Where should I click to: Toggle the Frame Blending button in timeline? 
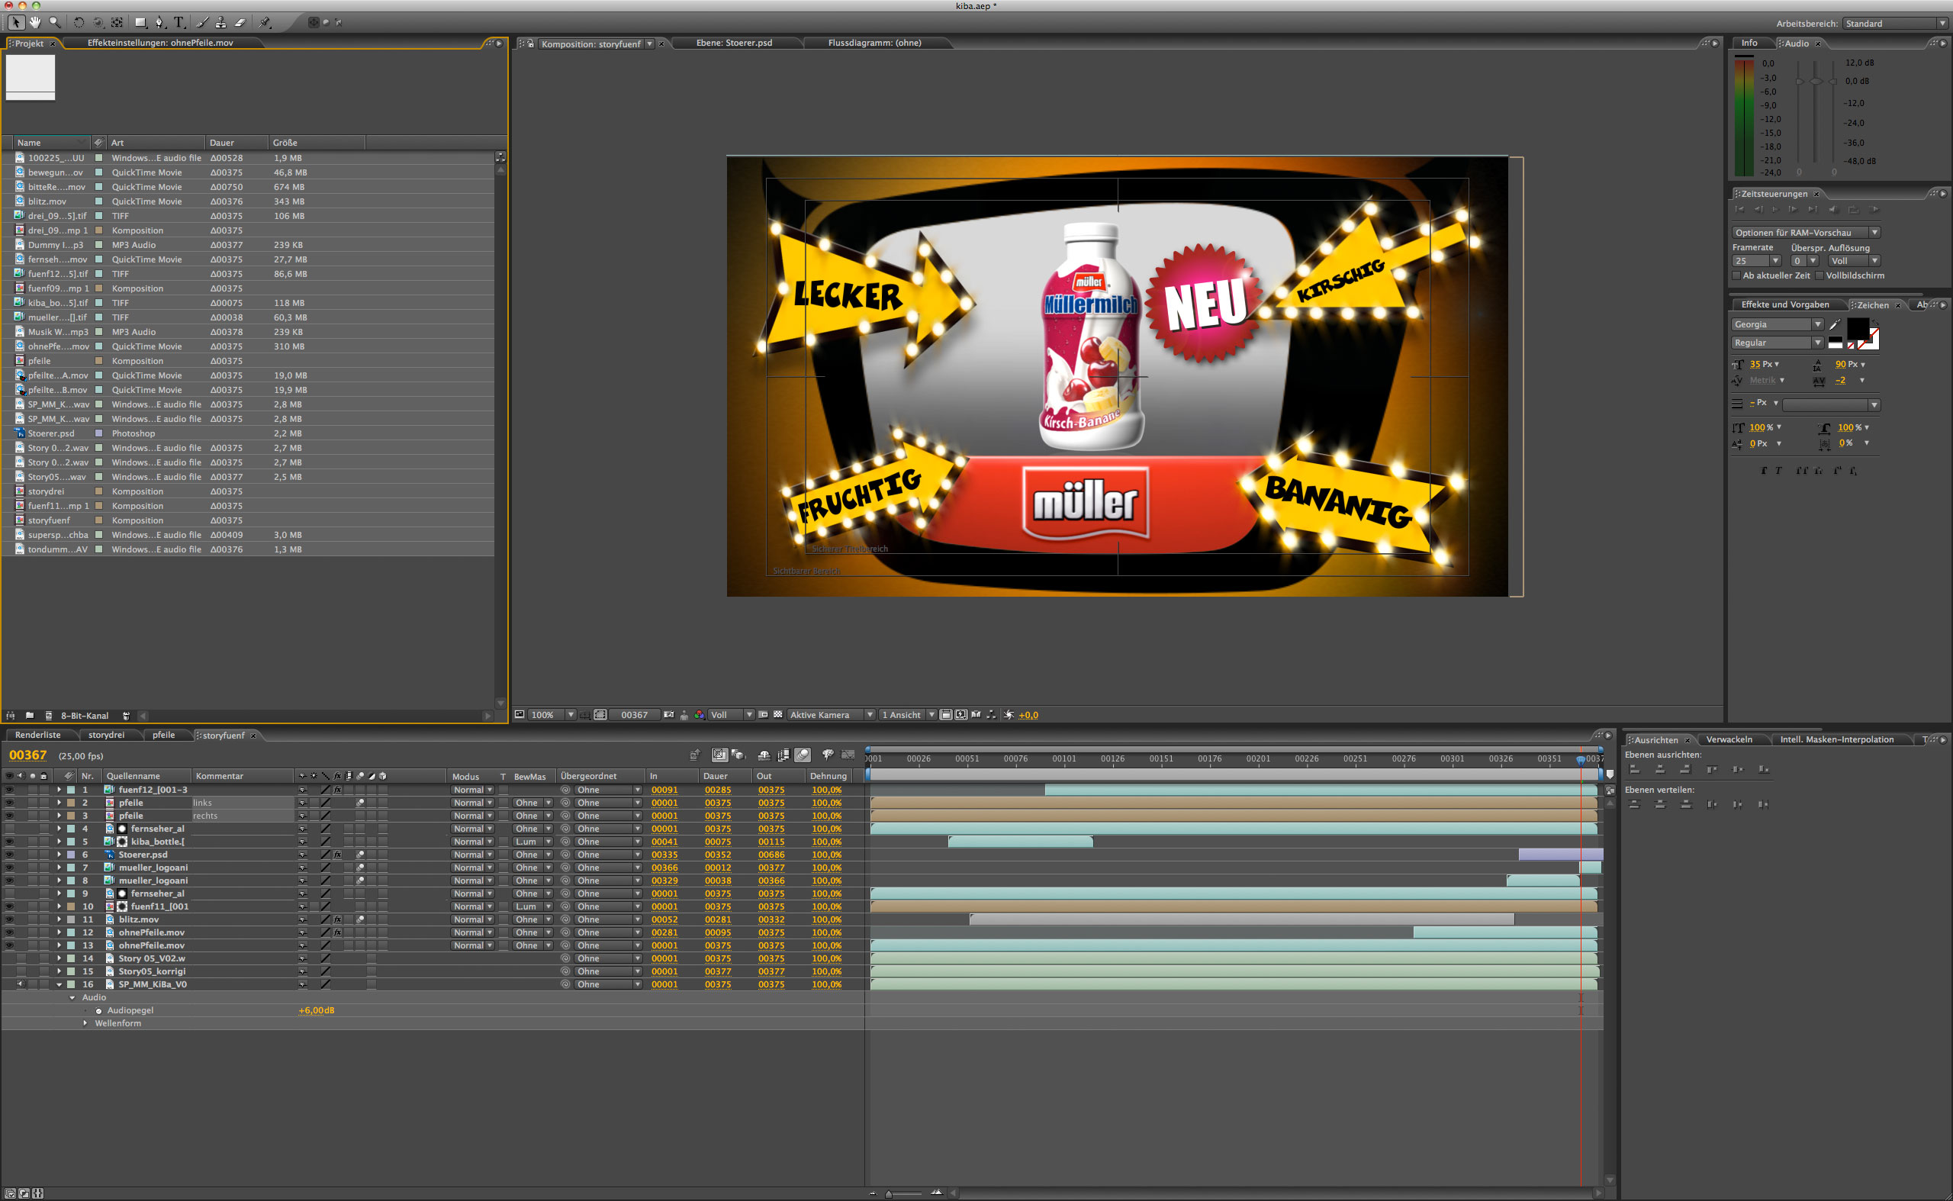pyautogui.click(x=783, y=755)
